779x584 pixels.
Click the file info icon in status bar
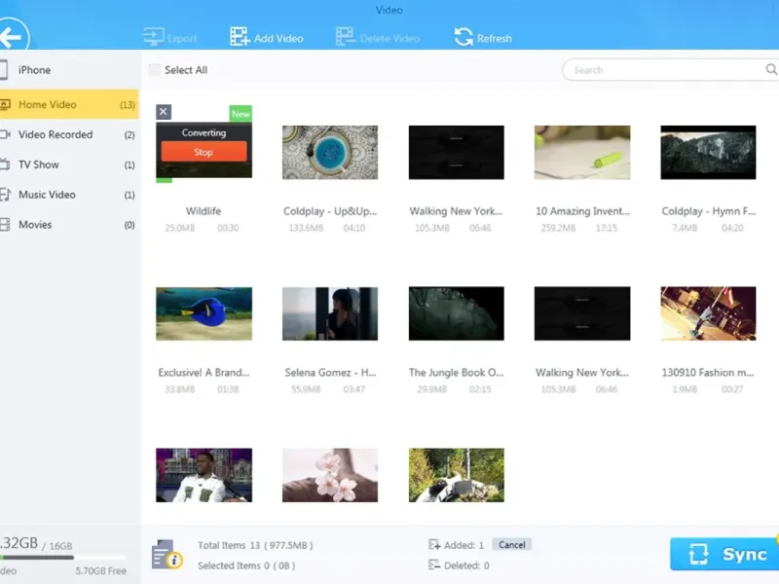tap(167, 554)
